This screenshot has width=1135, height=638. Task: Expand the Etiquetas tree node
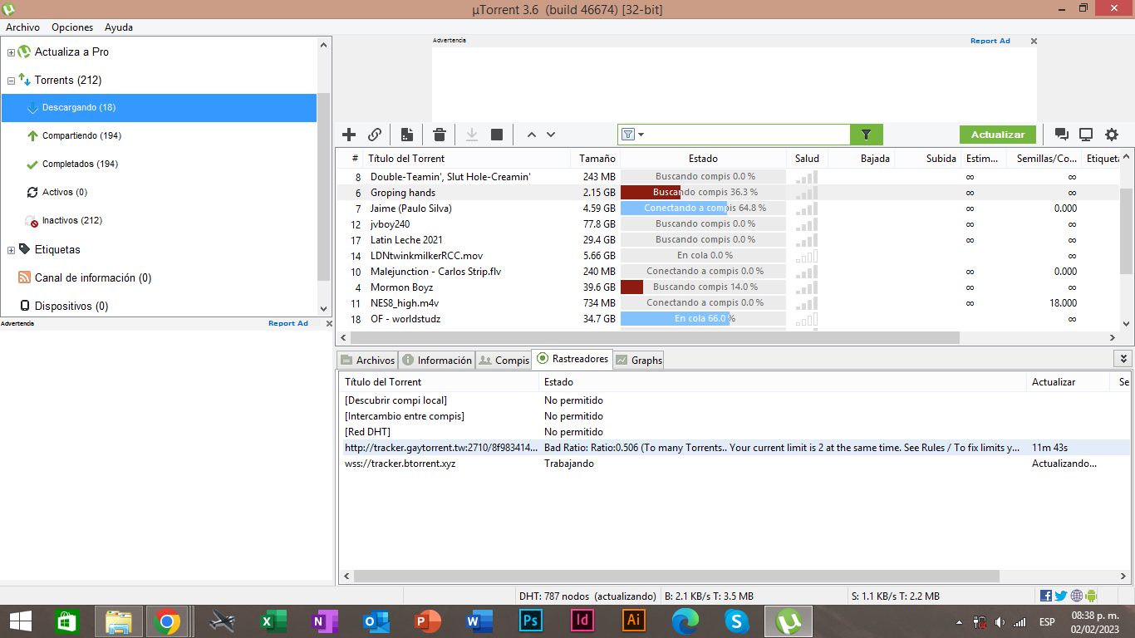tap(12, 250)
